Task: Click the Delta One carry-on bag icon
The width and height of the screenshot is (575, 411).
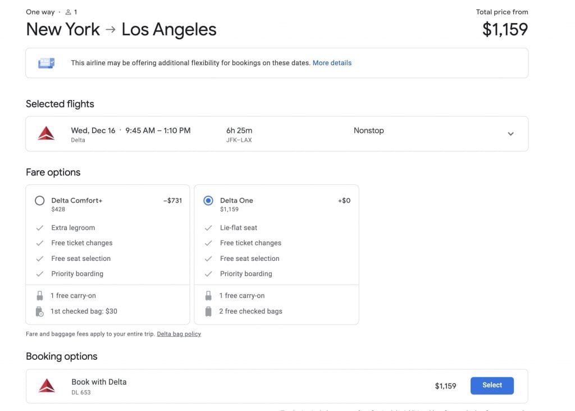Action: tap(208, 296)
